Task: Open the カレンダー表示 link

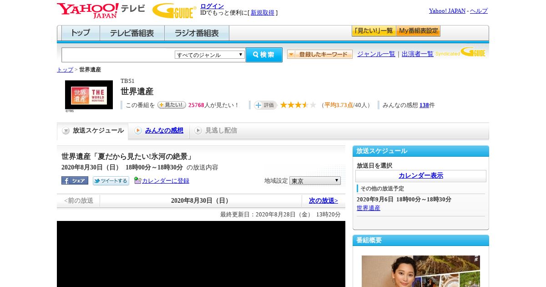Action: click(421, 176)
